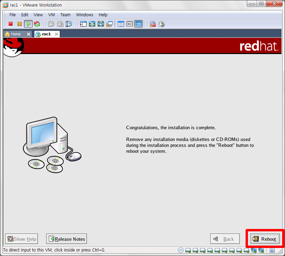Screen dimensions: 285x256
Task: Click the Revert to Snapshot icon
Action: pos(60,24)
